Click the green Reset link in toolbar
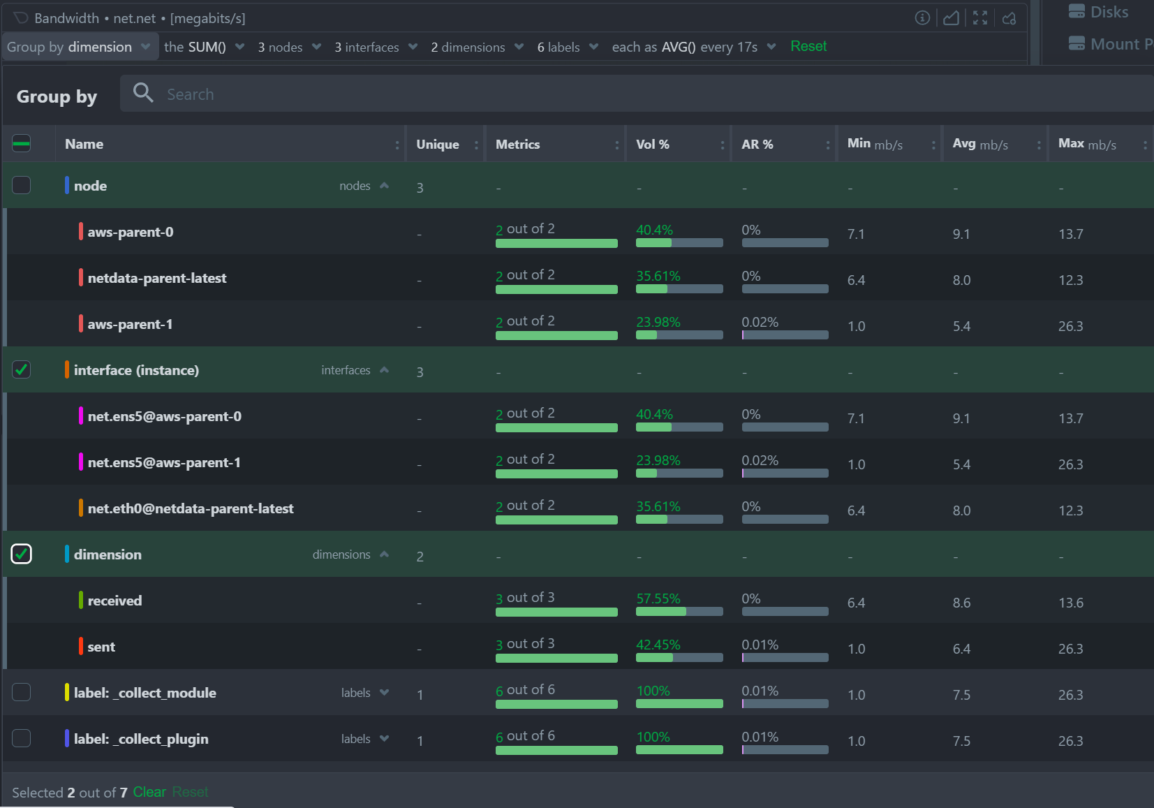1154x808 pixels. coord(808,46)
